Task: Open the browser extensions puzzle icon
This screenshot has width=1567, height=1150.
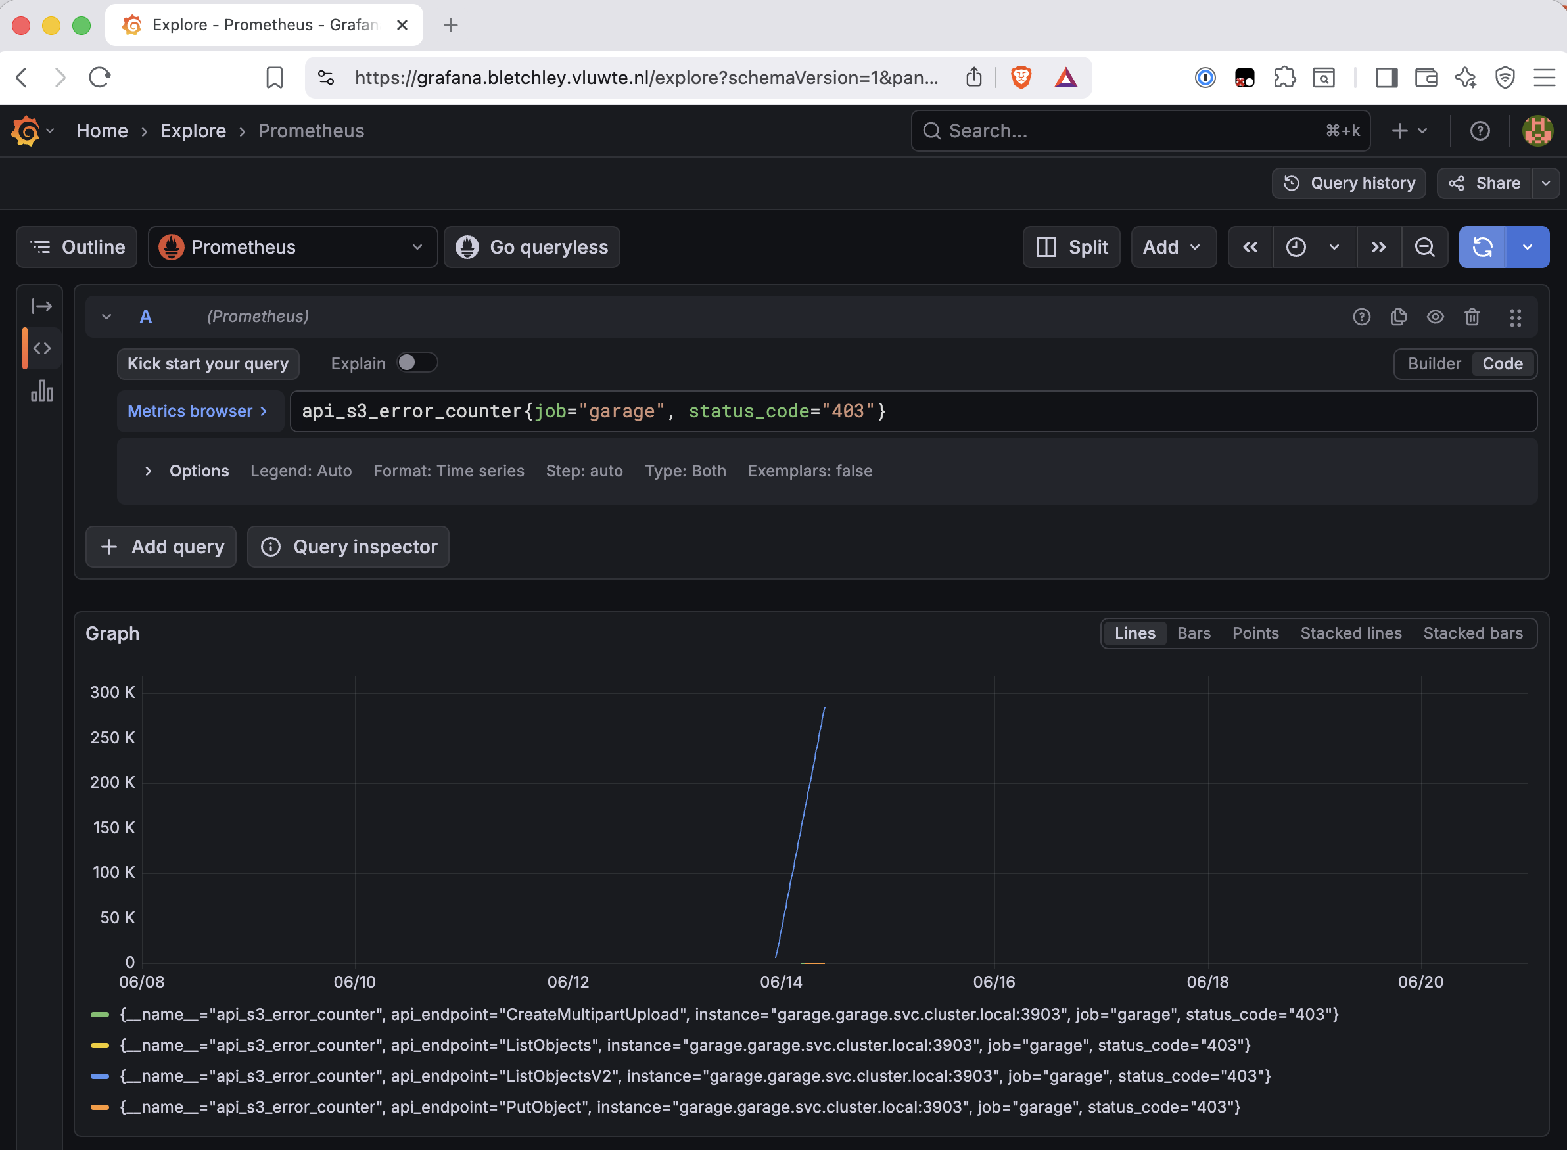Action: pos(1284,78)
